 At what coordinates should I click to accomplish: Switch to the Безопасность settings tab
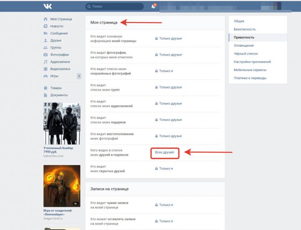(x=245, y=29)
